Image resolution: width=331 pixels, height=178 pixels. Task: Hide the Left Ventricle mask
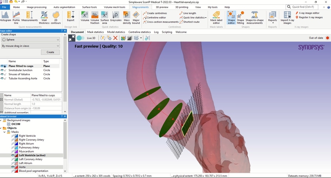13,155
